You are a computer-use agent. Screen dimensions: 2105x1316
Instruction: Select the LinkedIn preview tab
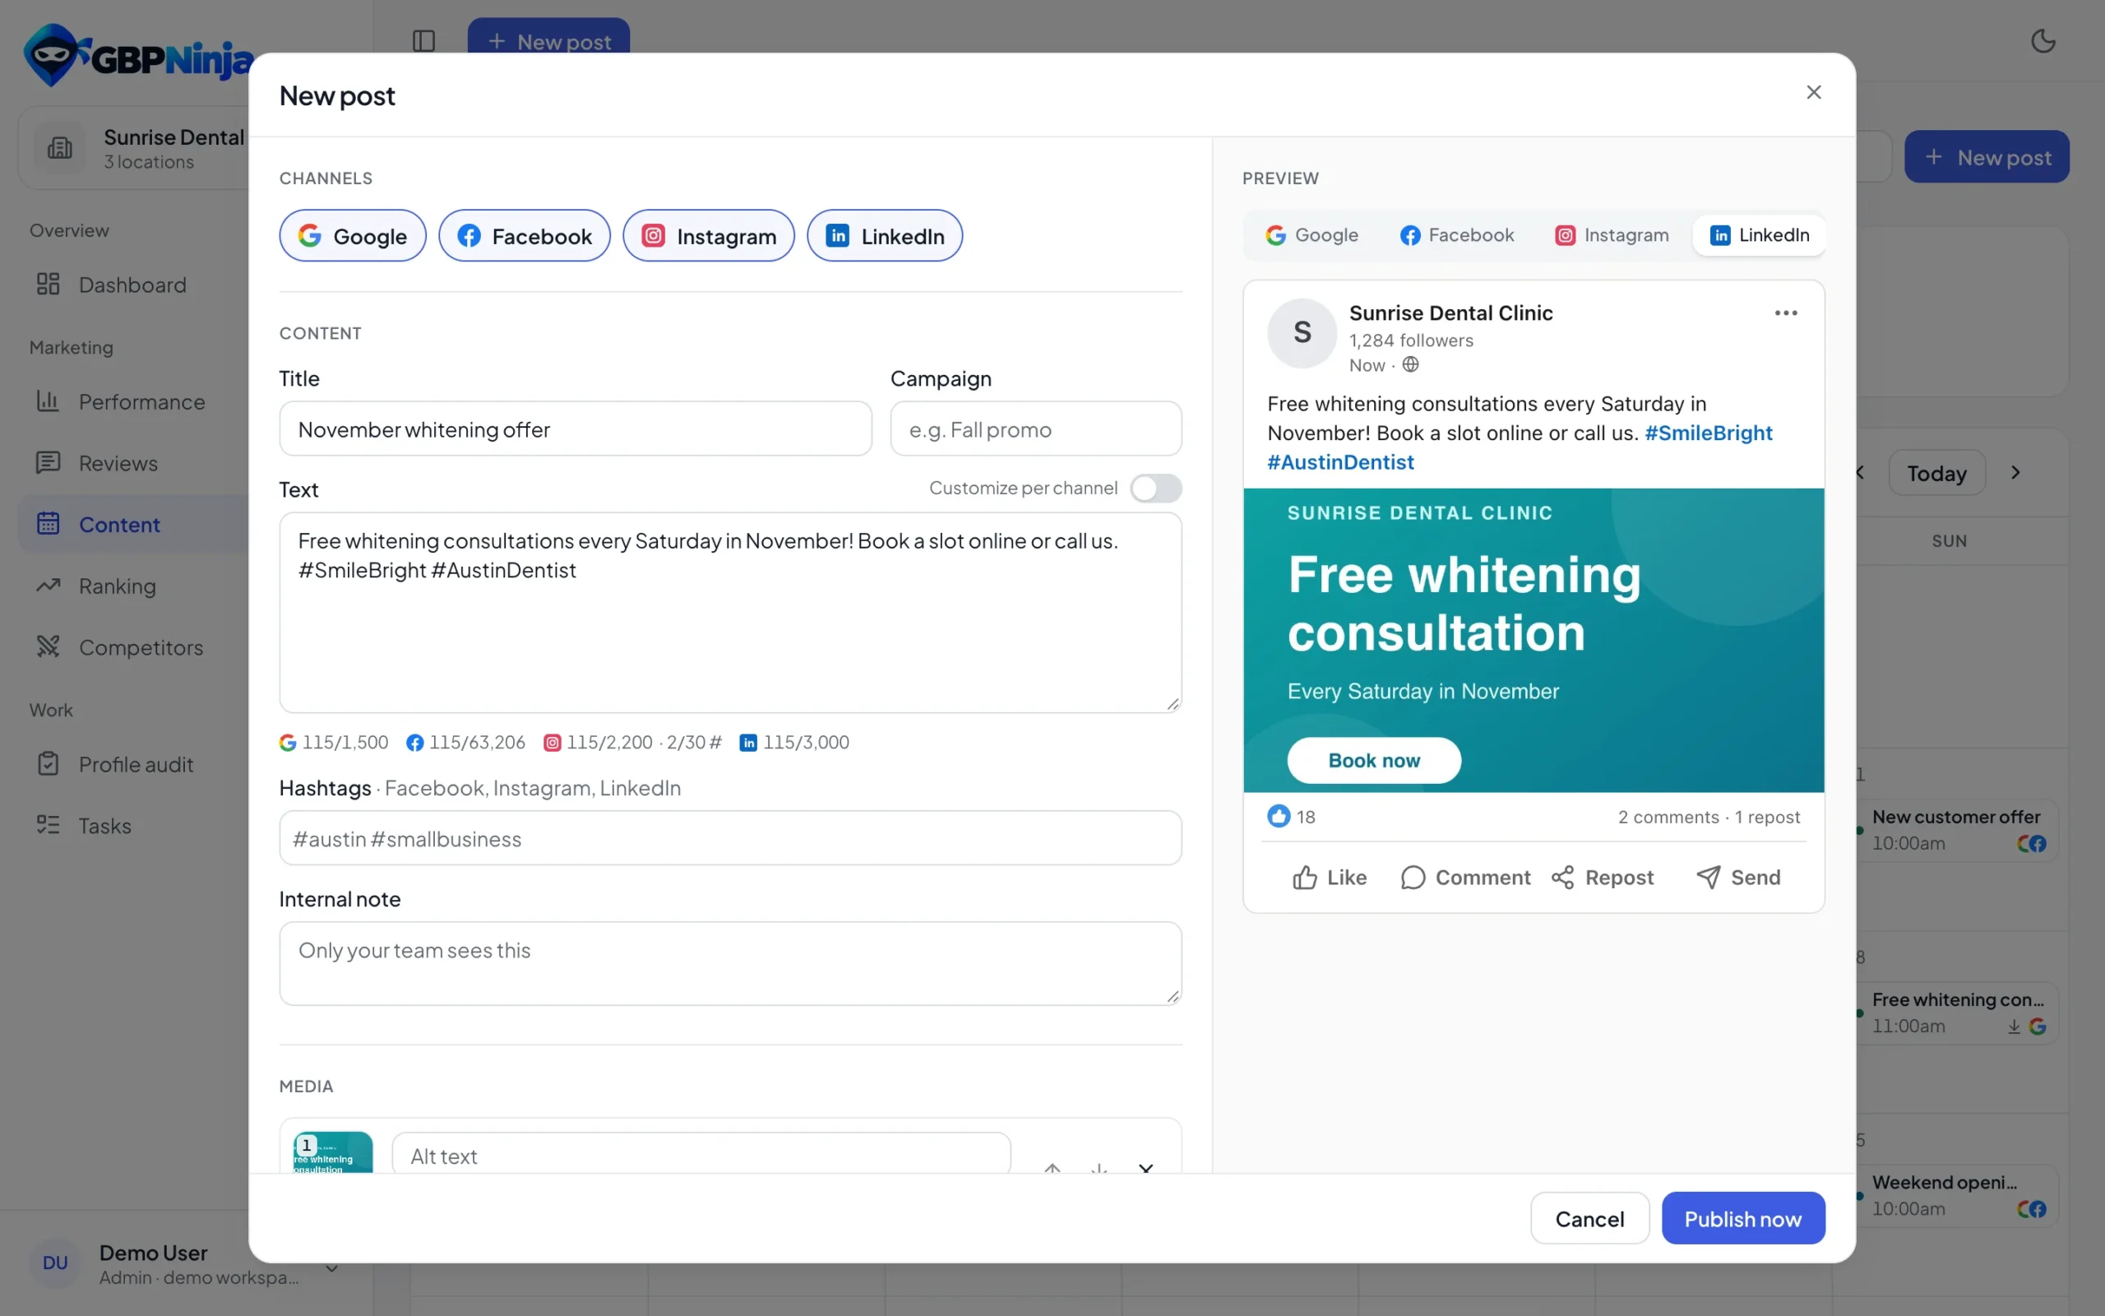(1759, 235)
